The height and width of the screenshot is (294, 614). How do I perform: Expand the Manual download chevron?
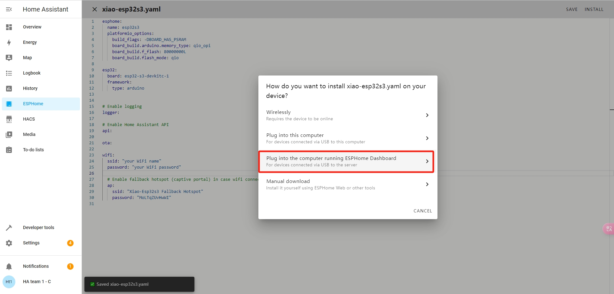click(x=427, y=184)
